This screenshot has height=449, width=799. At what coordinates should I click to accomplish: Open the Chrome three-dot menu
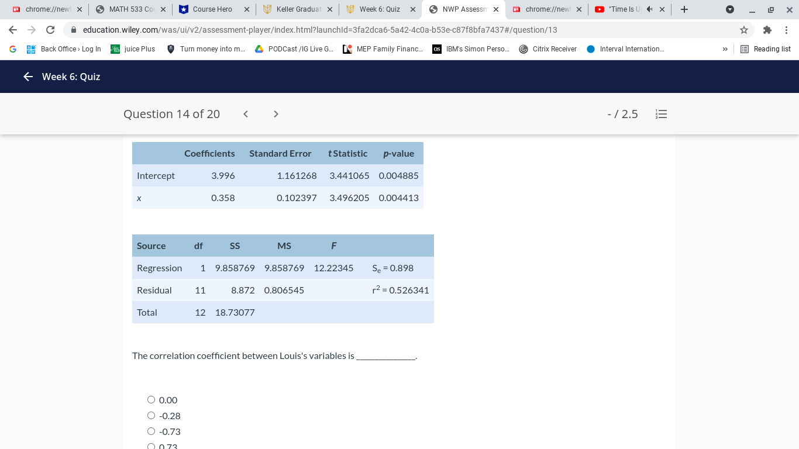click(x=787, y=30)
